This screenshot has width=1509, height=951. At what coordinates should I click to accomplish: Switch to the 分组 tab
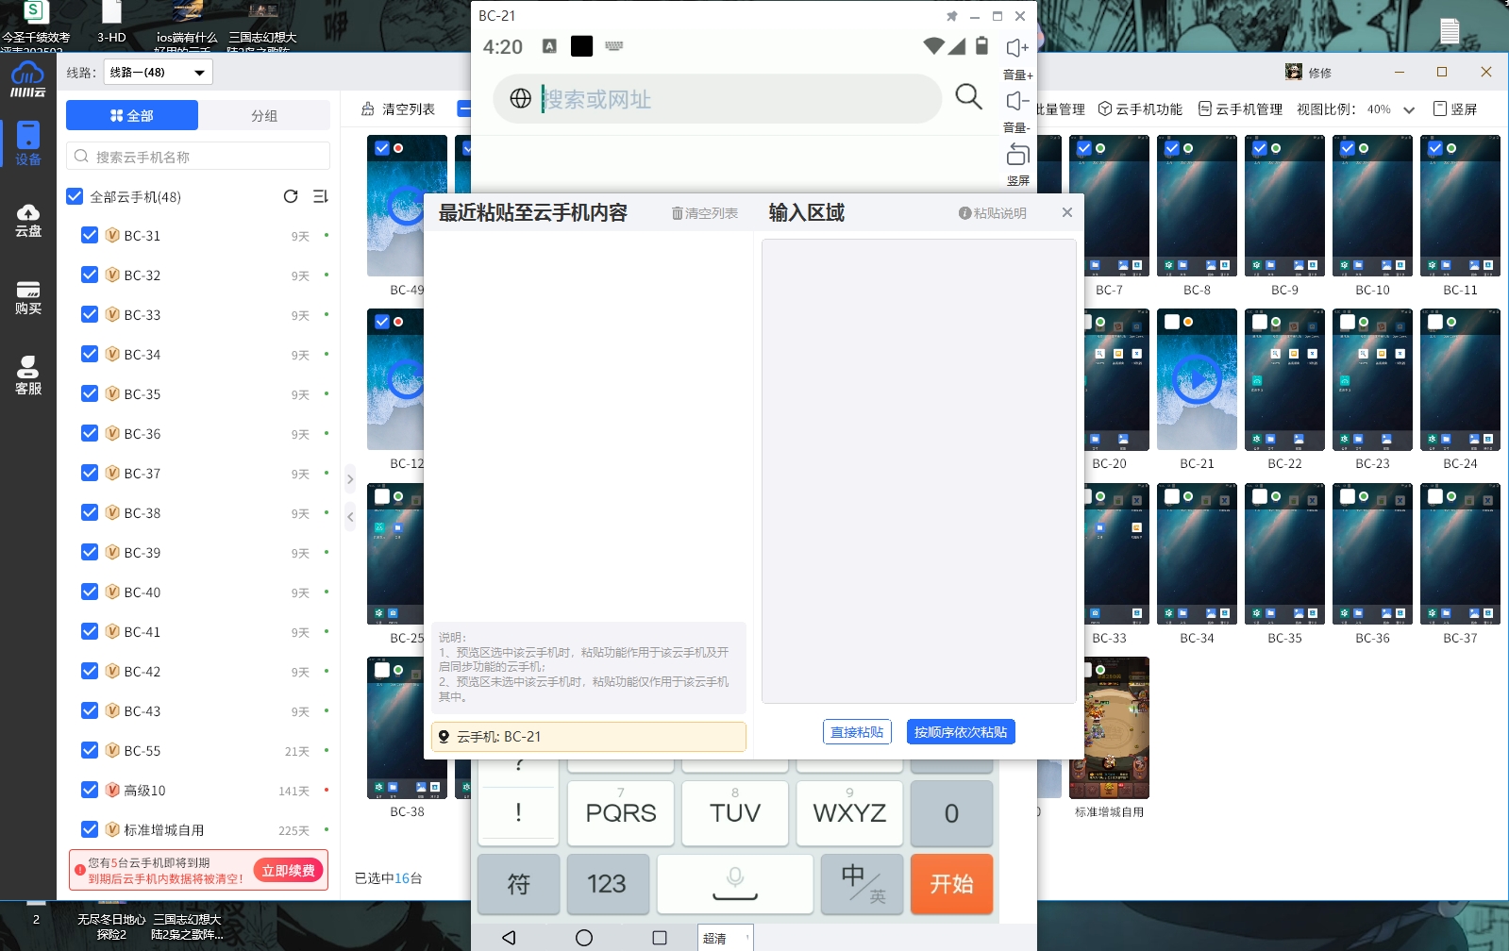point(264,115)
